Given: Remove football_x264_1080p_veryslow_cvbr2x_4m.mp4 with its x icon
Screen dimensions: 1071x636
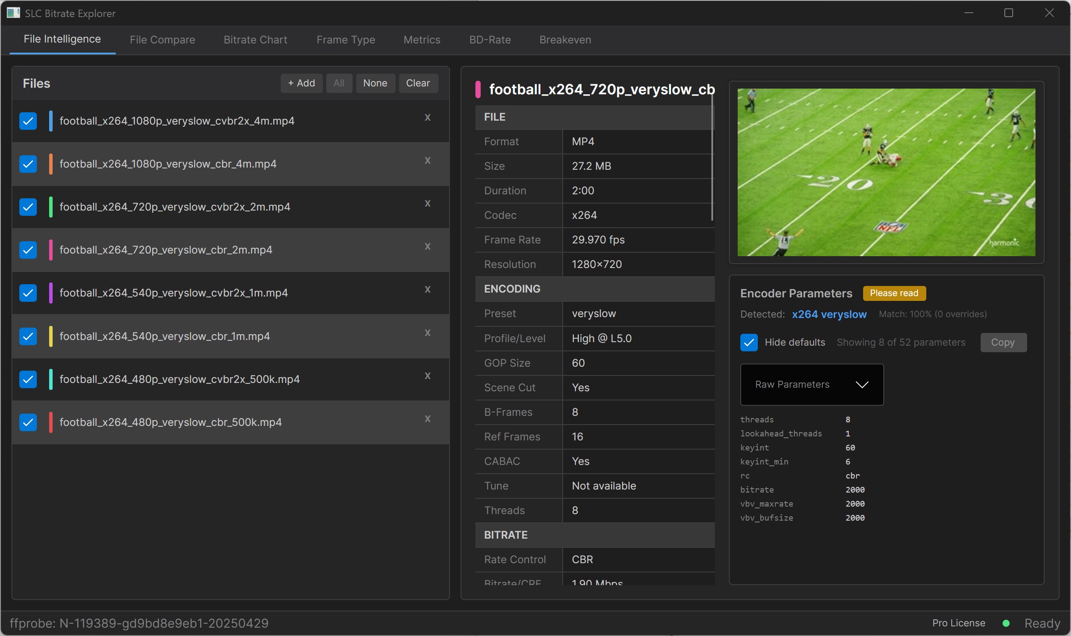Looking at the screenshot, I should pos(428,118).
